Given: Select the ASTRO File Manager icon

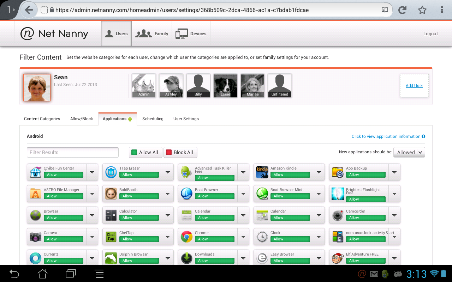Looking at the screenshot, I should 36,194.
